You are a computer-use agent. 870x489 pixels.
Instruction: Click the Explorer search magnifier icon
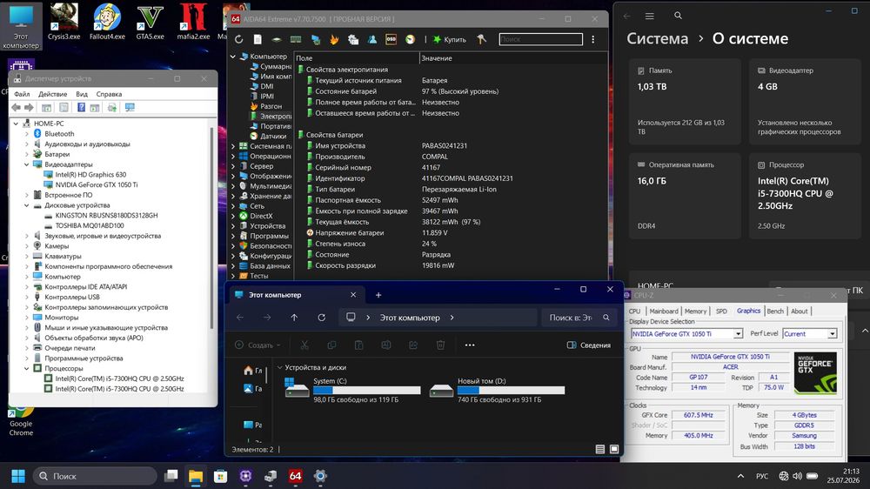[x=606, y=318]
